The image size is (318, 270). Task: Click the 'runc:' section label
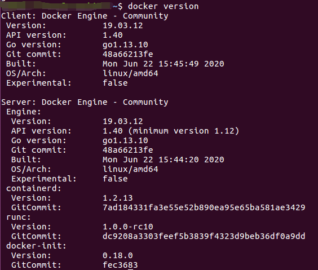(x=19, y=218)
